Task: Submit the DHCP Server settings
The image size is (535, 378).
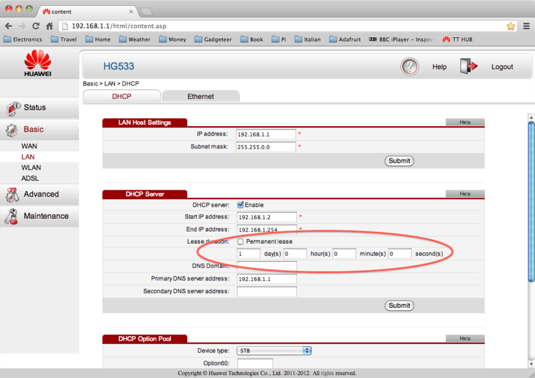Action: (x=399, y=305)
